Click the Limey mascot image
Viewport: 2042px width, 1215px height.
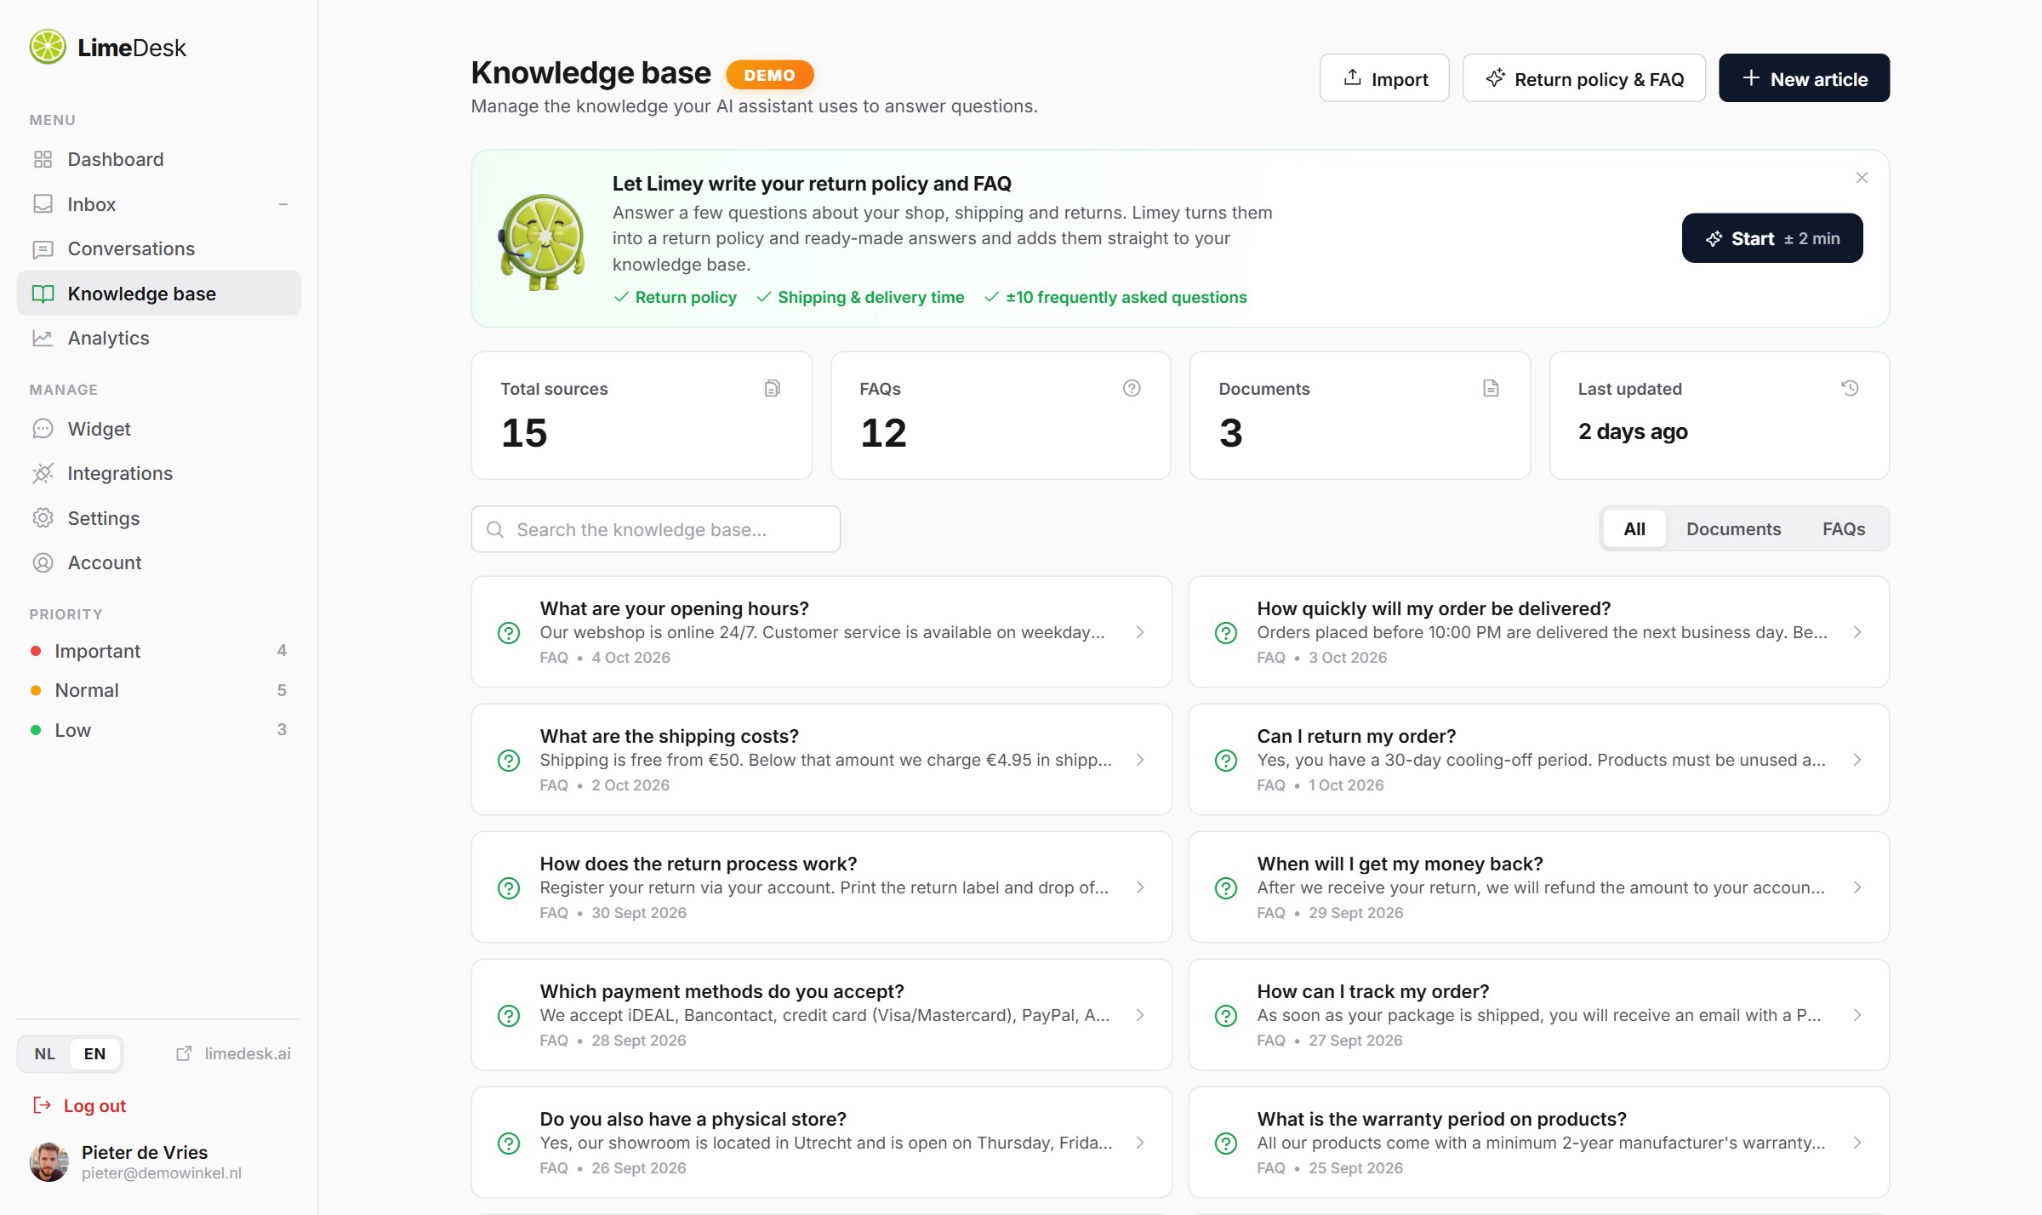542,242
